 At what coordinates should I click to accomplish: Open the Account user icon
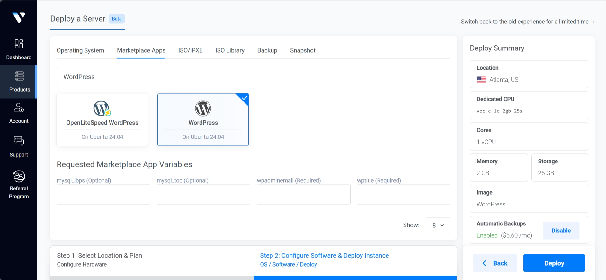click(19, 108)
